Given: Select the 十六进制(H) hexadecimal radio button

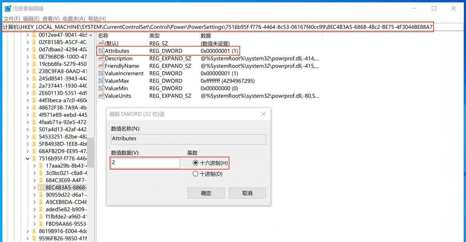Looking at the screenshot, I should click(196, 163).
